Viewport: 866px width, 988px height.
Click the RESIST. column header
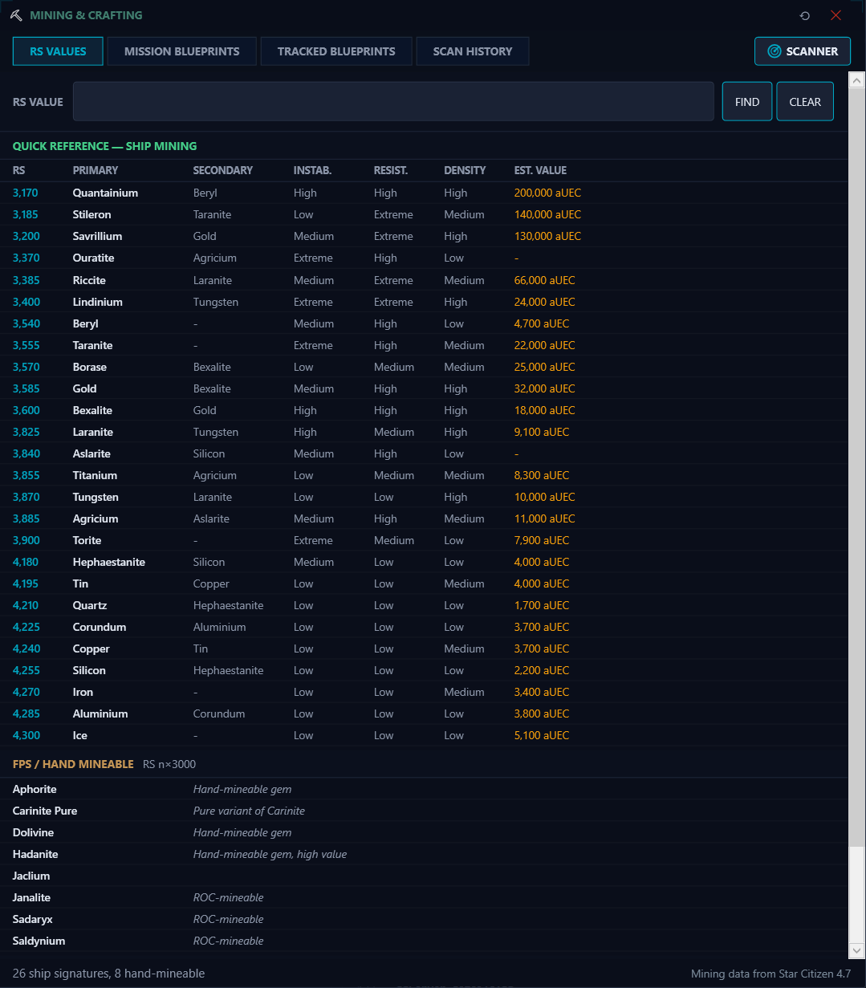[x=391, y=170]
